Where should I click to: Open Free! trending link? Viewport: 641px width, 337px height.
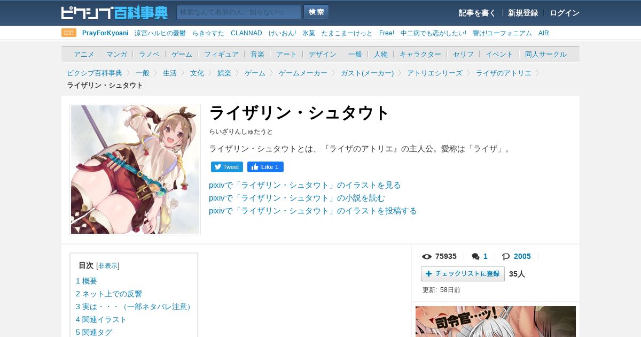click(387, 33)
